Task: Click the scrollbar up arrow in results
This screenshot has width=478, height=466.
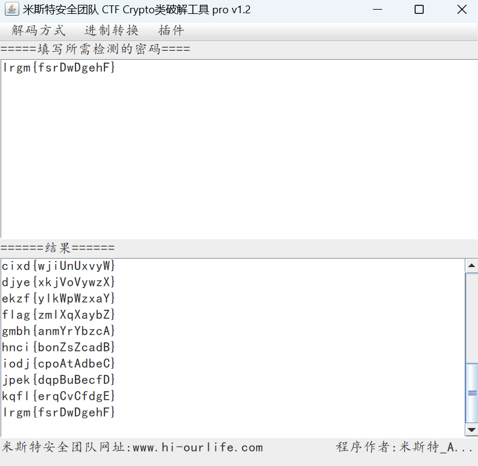Action: point(471,266)
